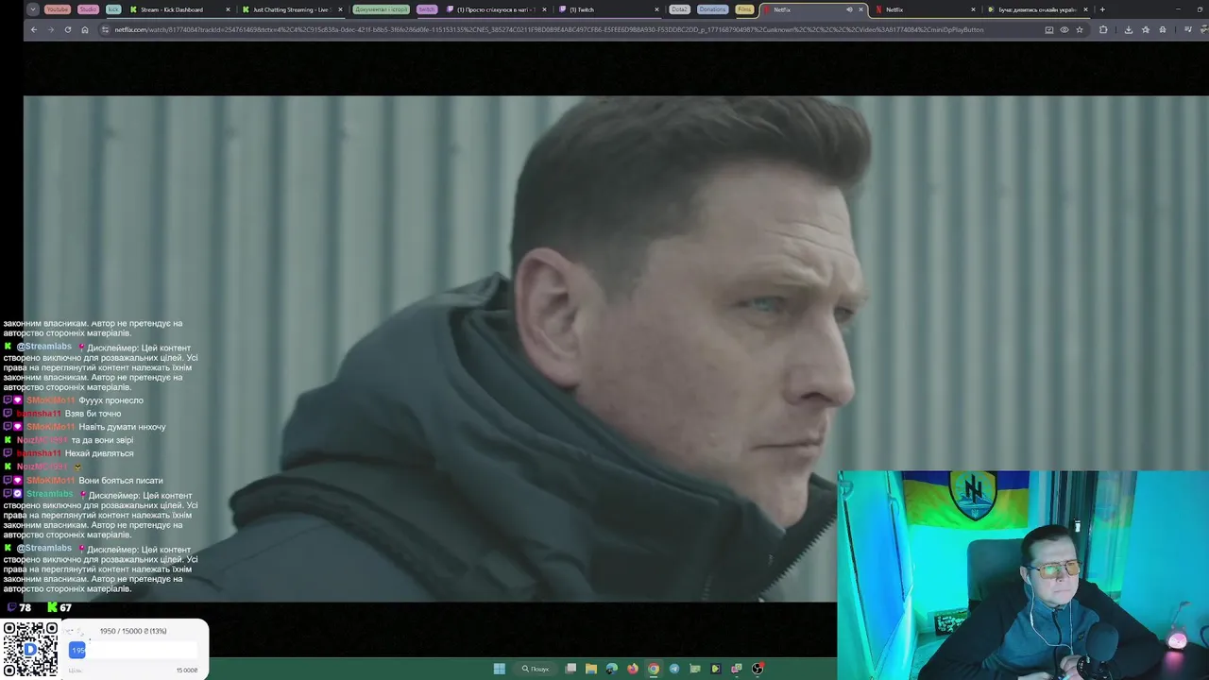This screenshot has width=1209, height=680.
Task: Open Firefox from taskbar
Action: [633, 669]
